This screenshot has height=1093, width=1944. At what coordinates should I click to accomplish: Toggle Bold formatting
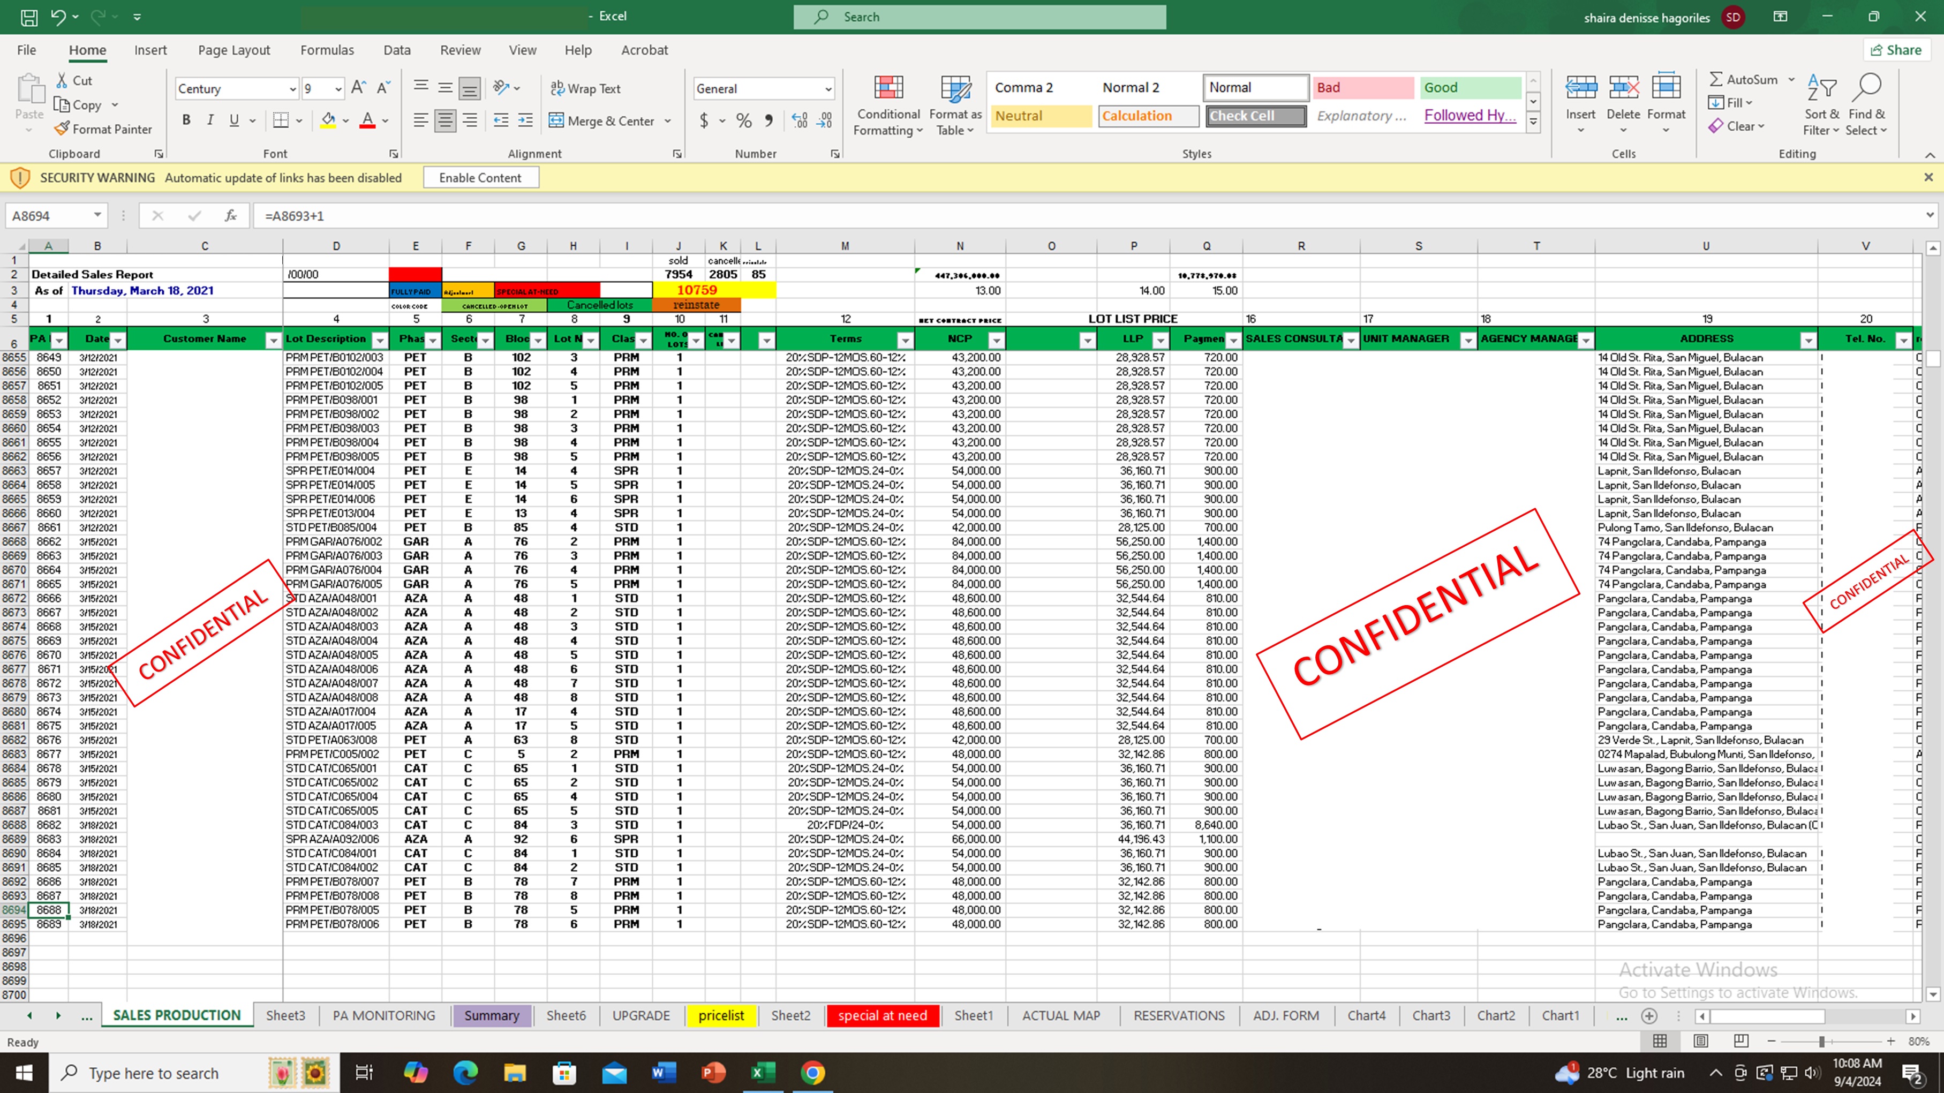186,120
